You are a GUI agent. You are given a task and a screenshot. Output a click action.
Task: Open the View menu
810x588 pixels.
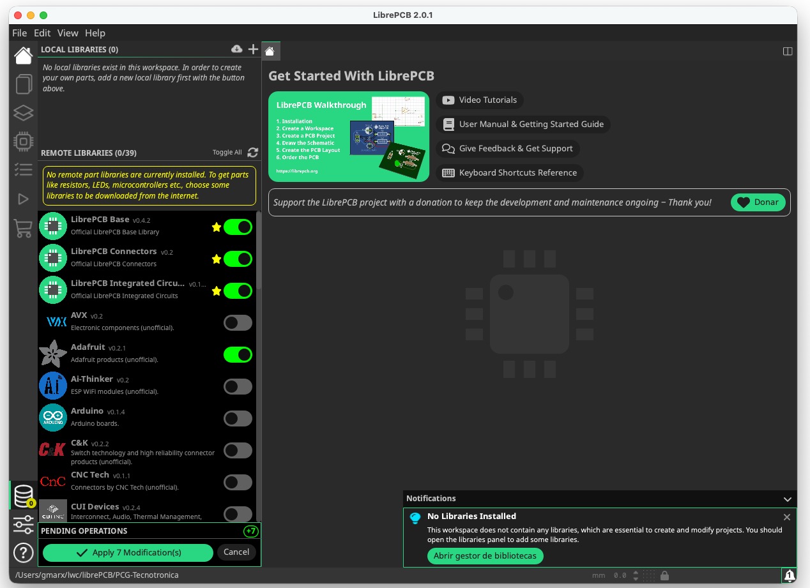pos(68,33)
